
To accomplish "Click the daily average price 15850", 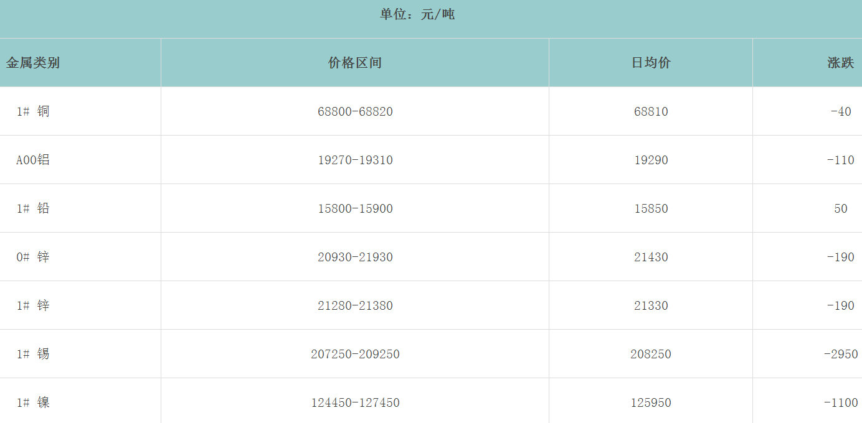I will (651, 209).
